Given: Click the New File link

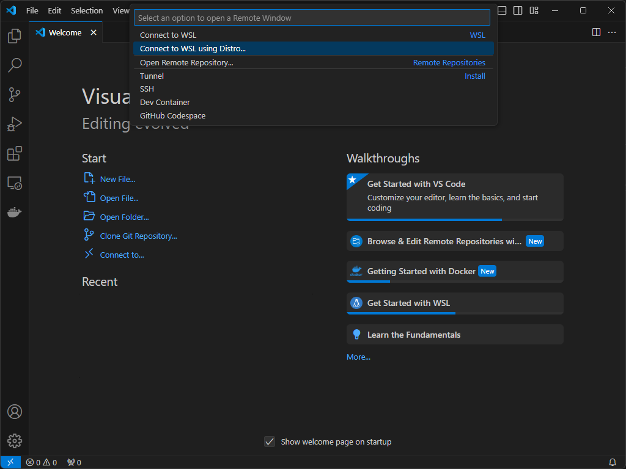Looking at the screenshot, I should [117, 179].
